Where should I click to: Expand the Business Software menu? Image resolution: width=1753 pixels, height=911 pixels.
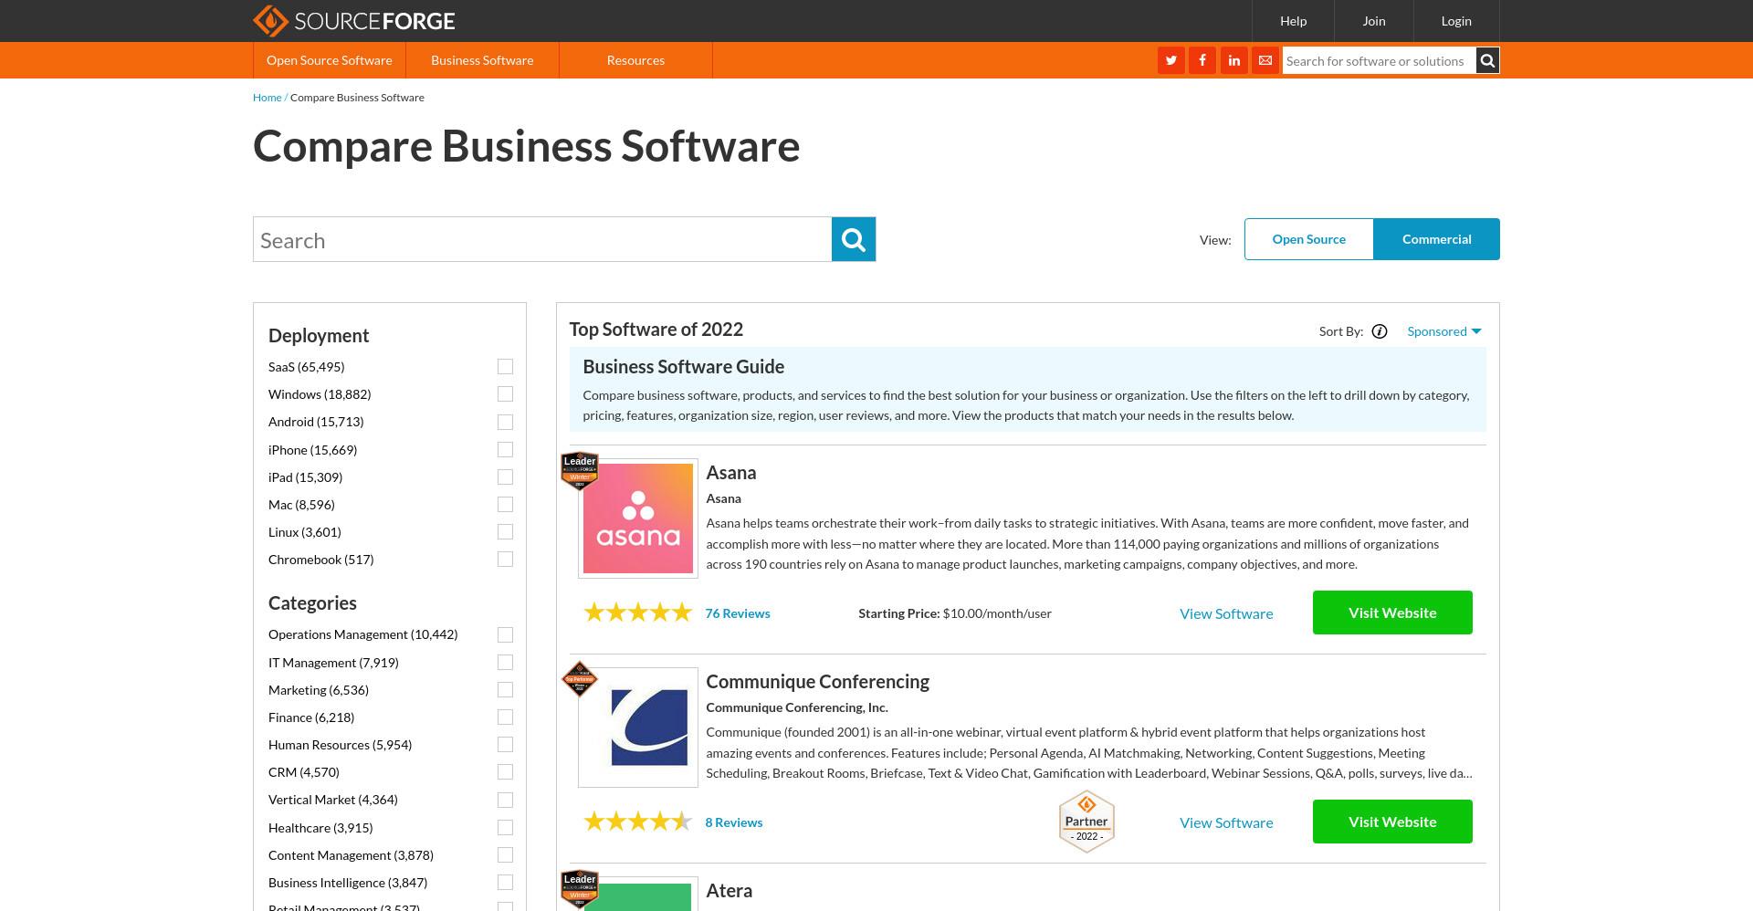pyautogui.click(x=482, y=60)
